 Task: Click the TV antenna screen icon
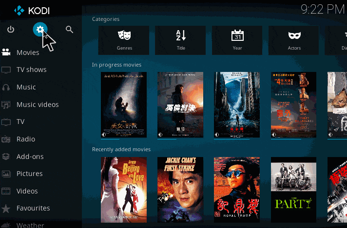pyautogui.click(x=6, y=122)
